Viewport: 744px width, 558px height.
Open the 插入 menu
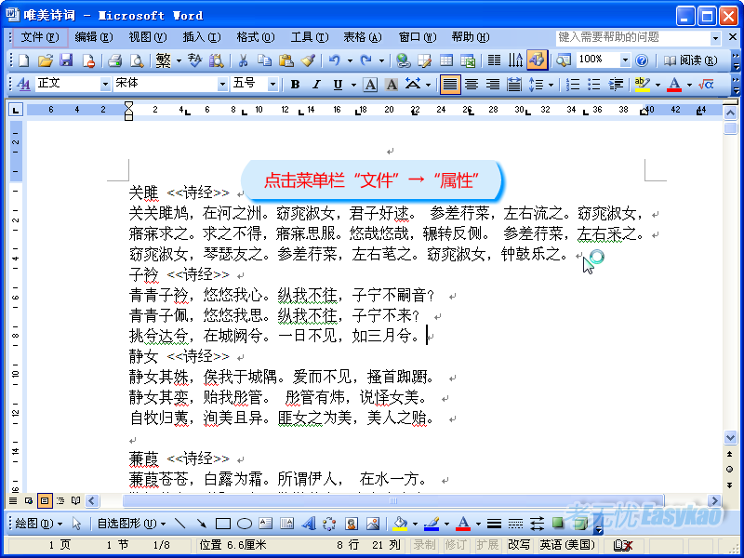coord(202,37)
